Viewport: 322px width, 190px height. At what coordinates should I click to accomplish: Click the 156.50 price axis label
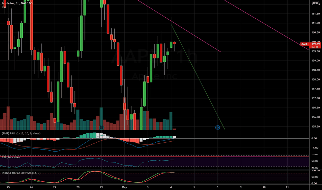(315, 108)
